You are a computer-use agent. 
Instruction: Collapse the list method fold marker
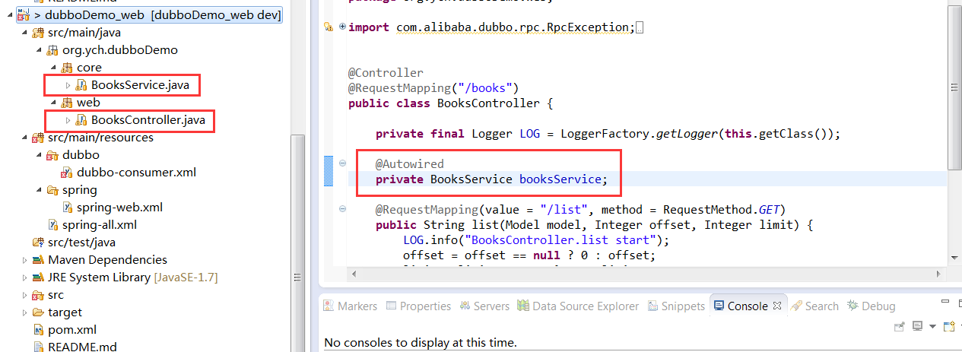click(342, 209)
